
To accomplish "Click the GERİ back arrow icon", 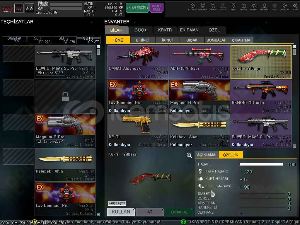I will point(295,7).
